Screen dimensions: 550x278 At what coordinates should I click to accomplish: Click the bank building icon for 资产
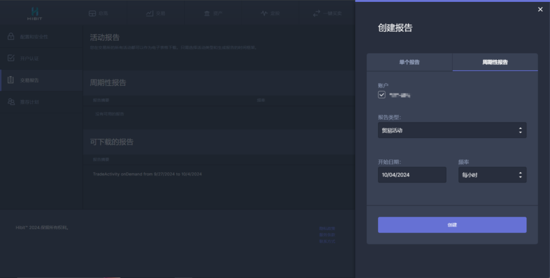coord(207,13)
